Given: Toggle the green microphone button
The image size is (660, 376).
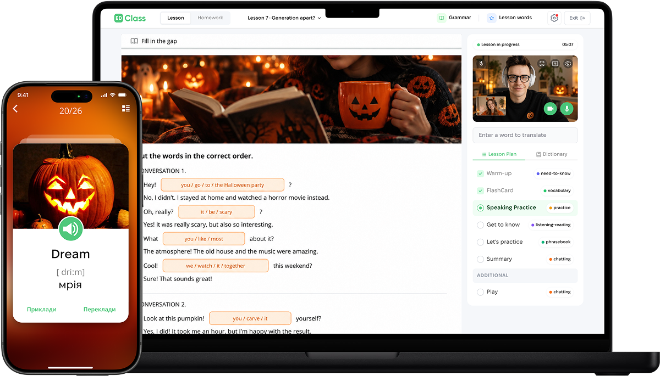Looking at the screenshot, I should [566, 109].
